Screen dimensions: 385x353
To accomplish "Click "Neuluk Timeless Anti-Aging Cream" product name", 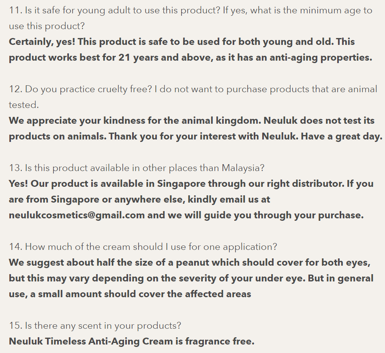I will click(91, 341).
